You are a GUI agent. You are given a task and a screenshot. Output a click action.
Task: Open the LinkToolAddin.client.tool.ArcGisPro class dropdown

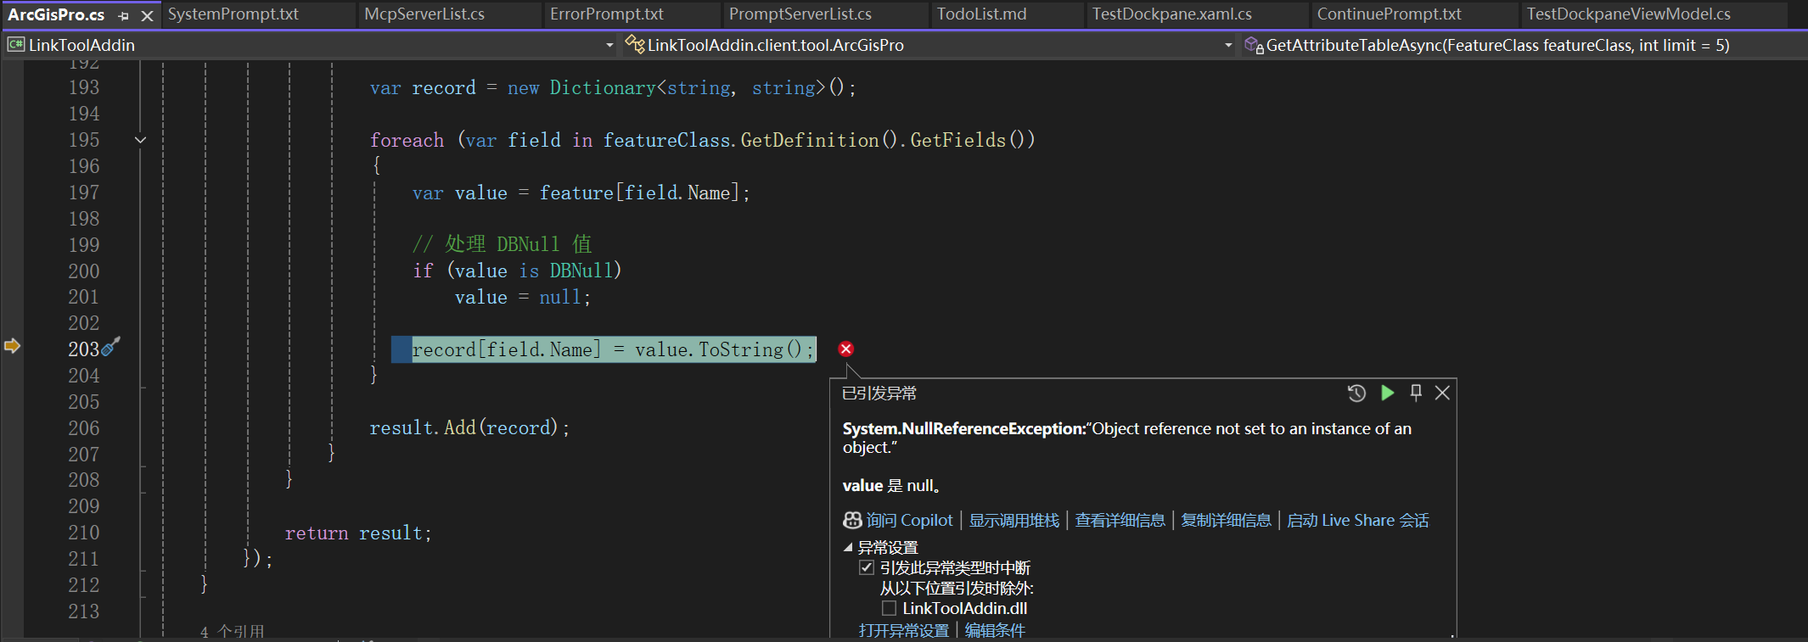[x=1227, y=45]
